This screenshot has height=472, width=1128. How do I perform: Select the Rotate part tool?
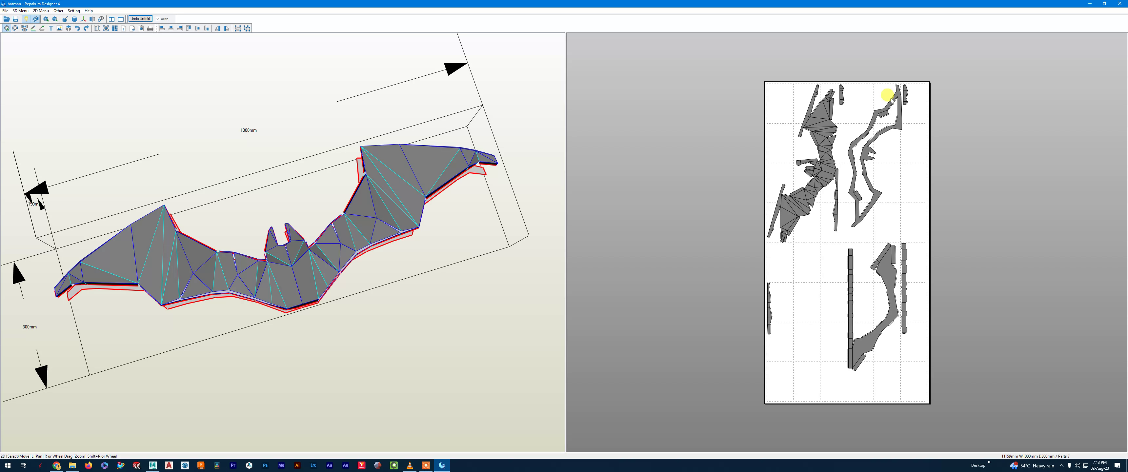coord(15,29)
